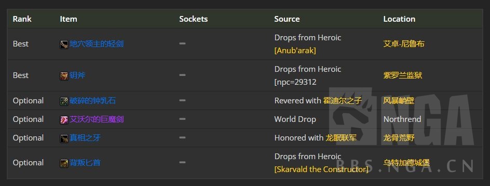Click the Location column header
The image size is (490, 186).
[399, 19]
